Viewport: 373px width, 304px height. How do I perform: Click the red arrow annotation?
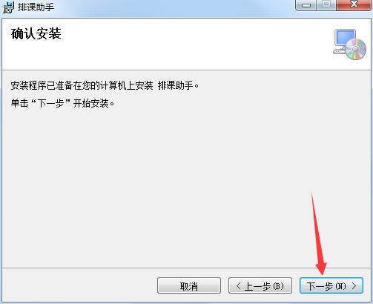pos(319,235)
